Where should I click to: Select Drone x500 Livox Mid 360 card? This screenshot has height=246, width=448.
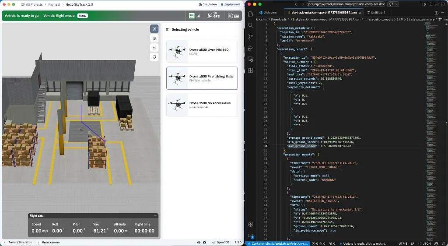point(202,51)
